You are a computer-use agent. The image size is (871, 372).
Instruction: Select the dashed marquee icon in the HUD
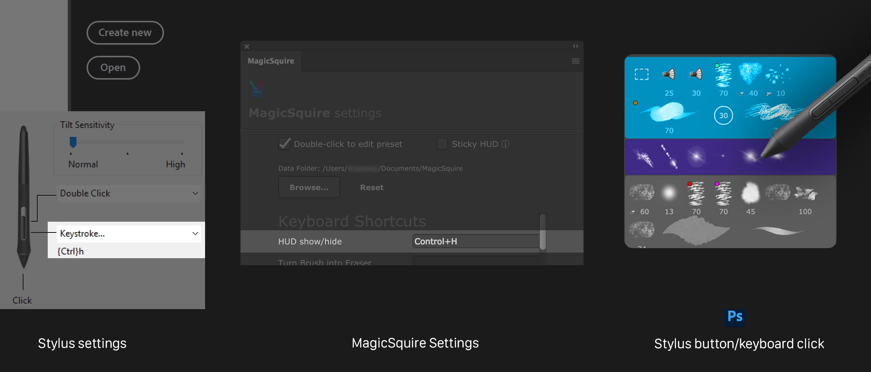(x=642, y=74)
